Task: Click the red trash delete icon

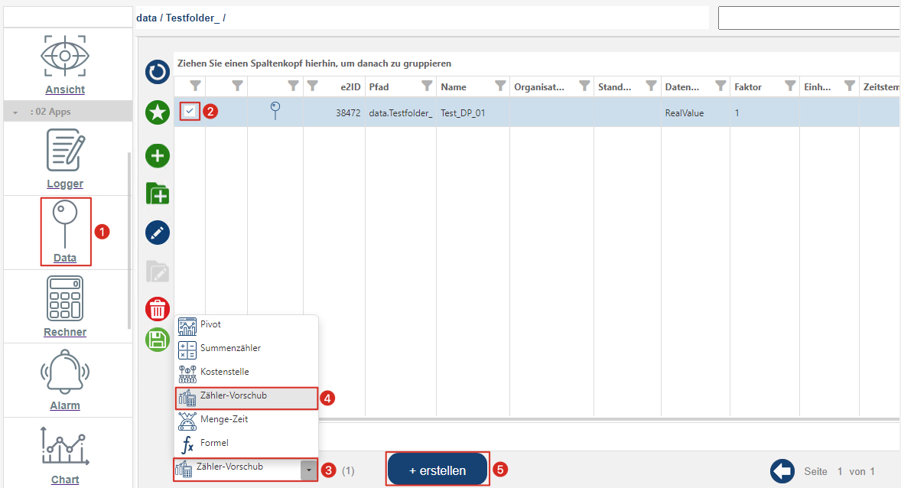Action: click(158, 309)
